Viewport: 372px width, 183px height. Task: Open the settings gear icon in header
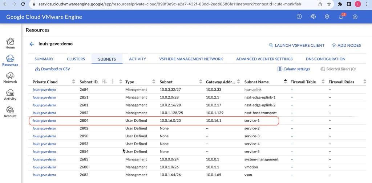[x=327, y=17]
